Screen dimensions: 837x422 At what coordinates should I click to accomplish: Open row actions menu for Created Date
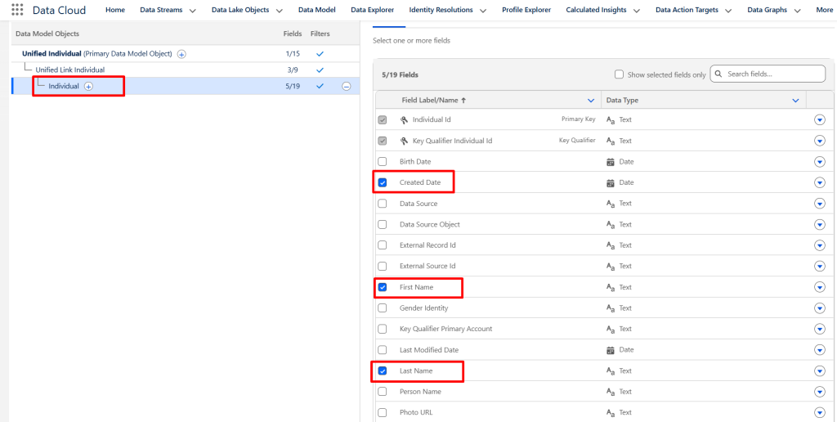821,182
